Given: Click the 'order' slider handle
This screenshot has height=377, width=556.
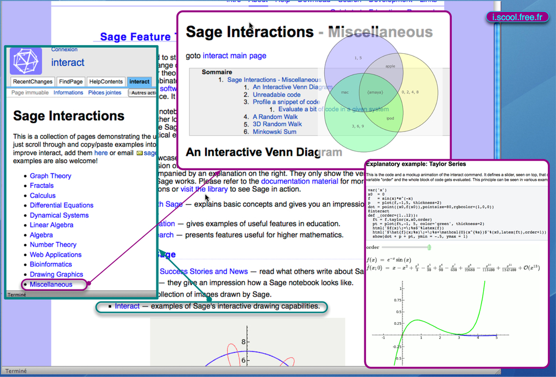Looking at the screenshot, I should [429, 247].
